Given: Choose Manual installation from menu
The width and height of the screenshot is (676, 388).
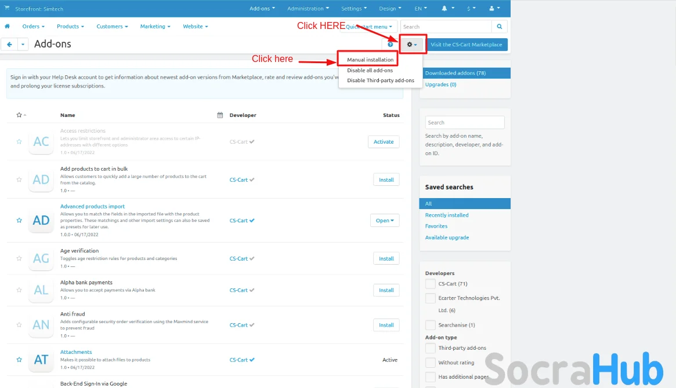Looking at the screenshot, I should (370, 60).
